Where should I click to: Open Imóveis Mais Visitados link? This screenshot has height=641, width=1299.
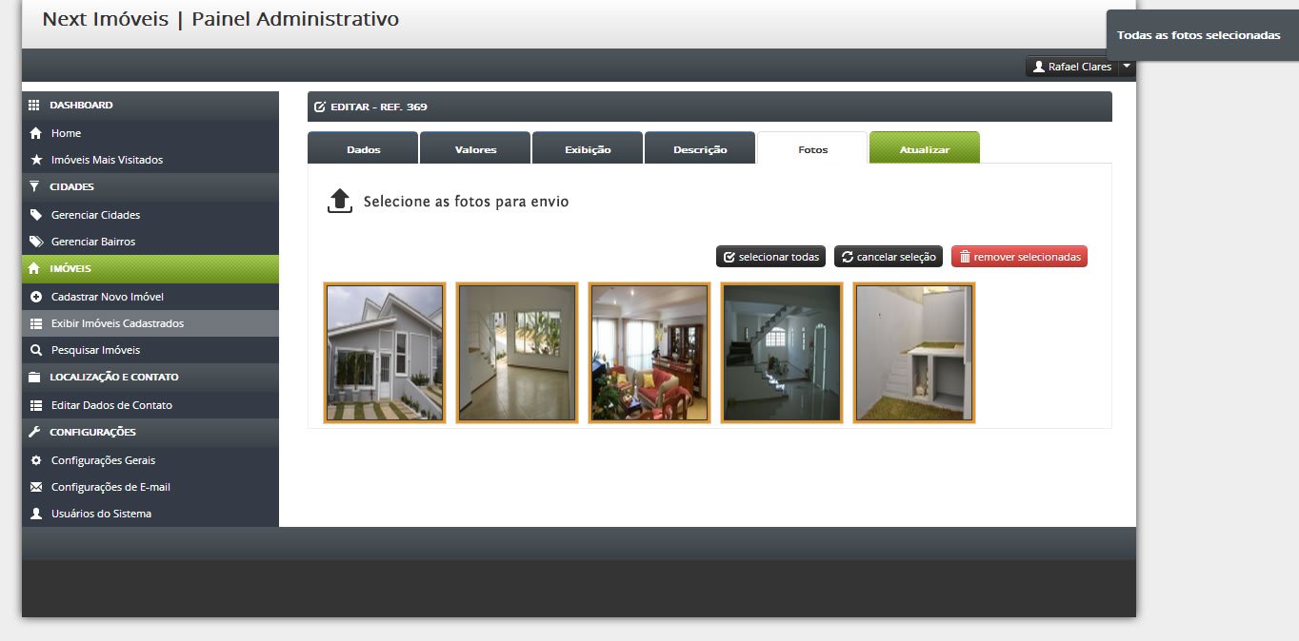150,160
